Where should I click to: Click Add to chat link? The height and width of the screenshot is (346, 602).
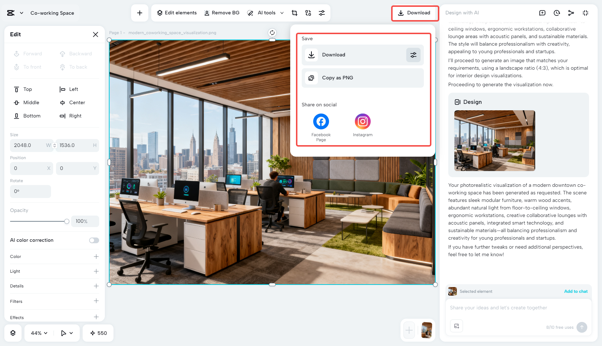pos(576,291)
